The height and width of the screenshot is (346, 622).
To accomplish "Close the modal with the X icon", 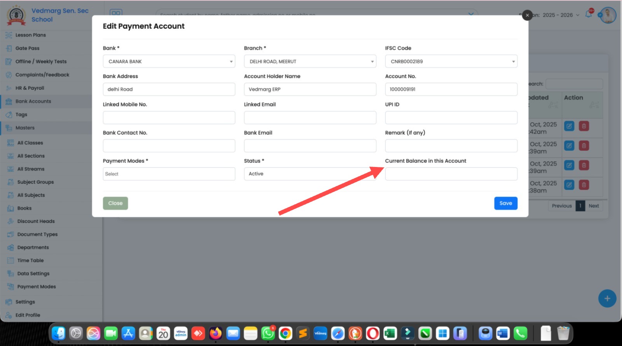I will (x=527, y=15).
